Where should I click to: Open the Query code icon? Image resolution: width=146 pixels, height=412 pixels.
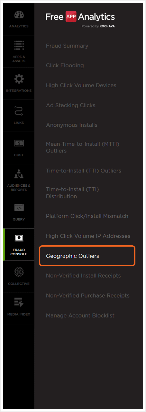(19, 208)
